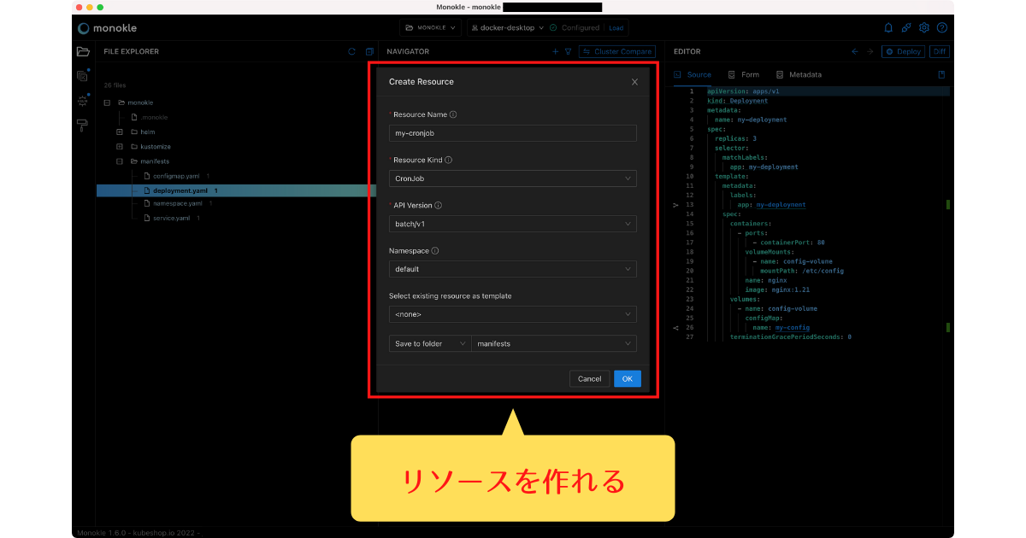Collapse the manifests folder
Screen dimensions: 1026x538
pos(120,161)
